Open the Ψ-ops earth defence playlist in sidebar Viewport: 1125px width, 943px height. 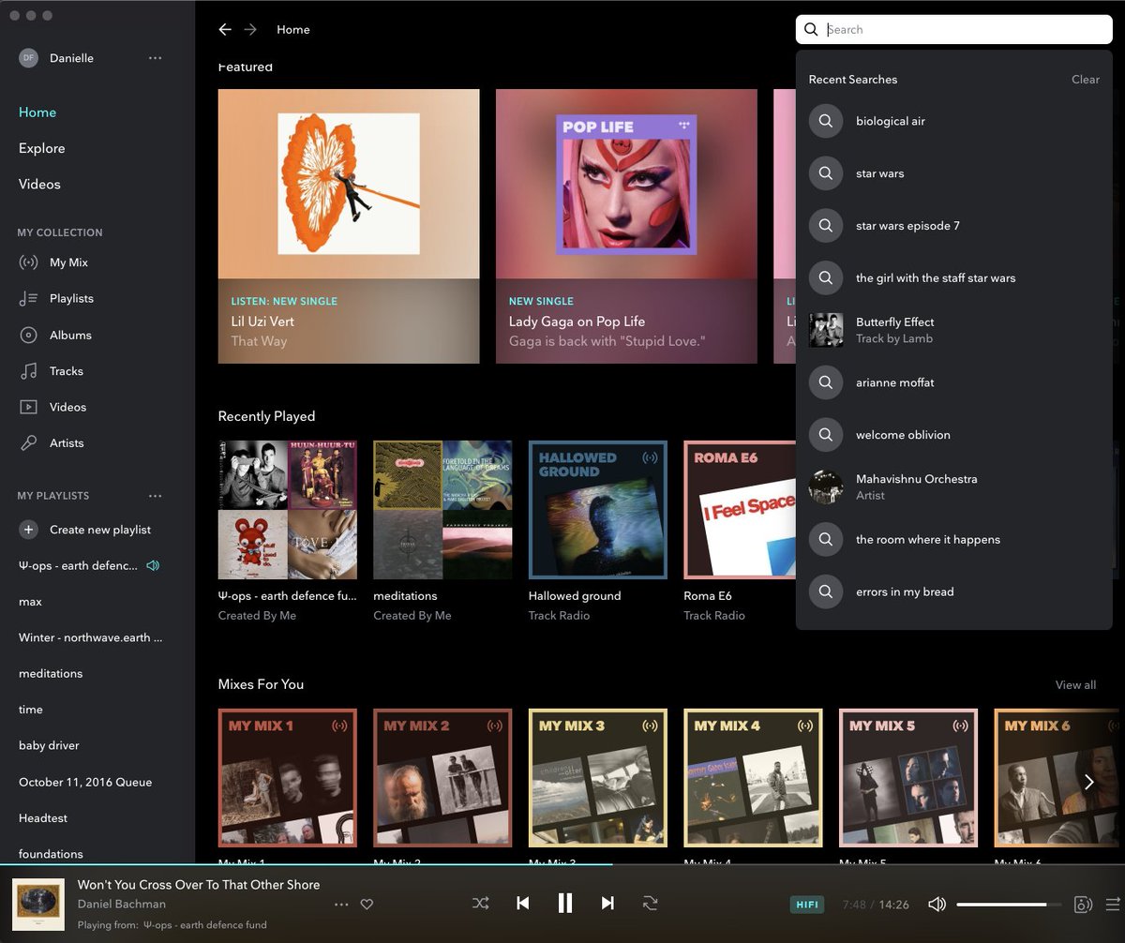79,566
